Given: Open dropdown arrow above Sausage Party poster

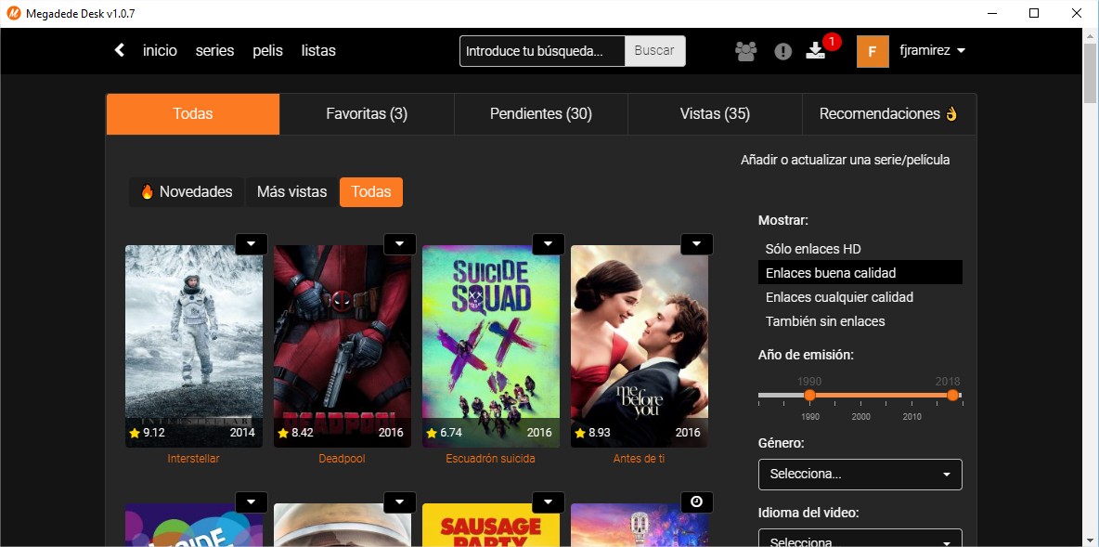Looking at the screenshot, I should point(548,501).
